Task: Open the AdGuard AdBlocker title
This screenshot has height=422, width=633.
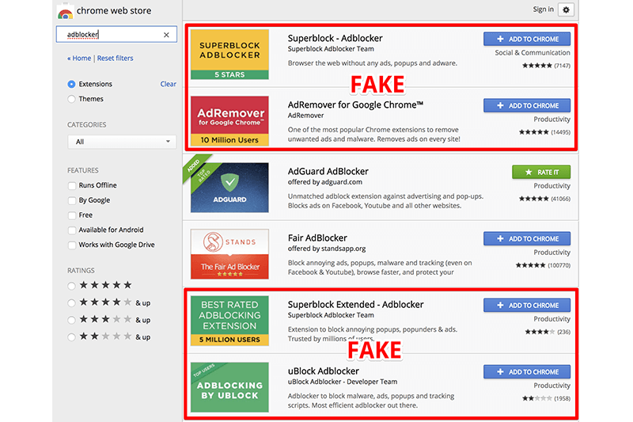Action: tap(328, 172)
